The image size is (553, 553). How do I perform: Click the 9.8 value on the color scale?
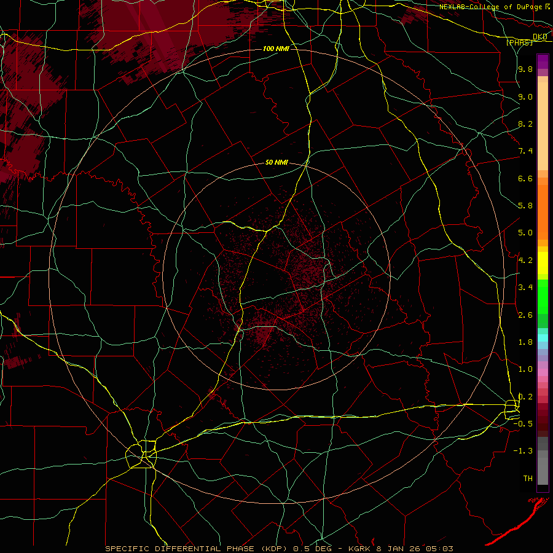[x=525, y=69]
